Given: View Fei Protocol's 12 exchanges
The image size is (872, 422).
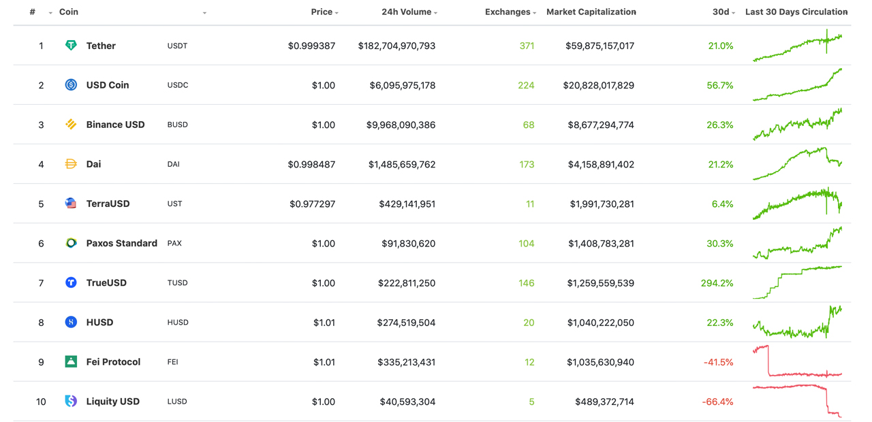Looking at the screenshot, I should (529, 361).
